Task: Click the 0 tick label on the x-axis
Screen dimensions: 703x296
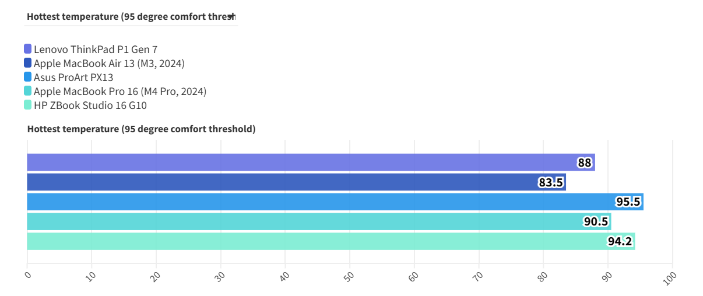Action: point(27,275)
